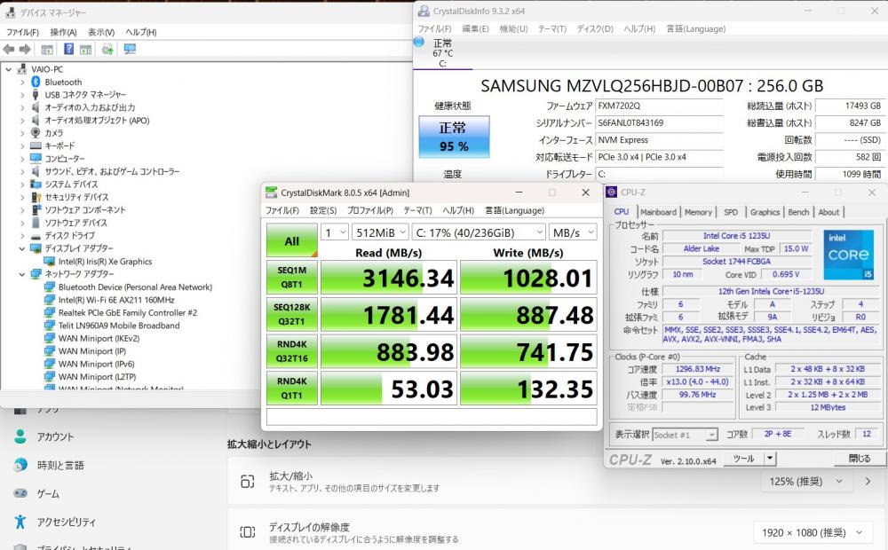This screenshot has width=888, height=550.
Task: Click the scan hardware monitor toolbar icon
Action: click(130, 49)
